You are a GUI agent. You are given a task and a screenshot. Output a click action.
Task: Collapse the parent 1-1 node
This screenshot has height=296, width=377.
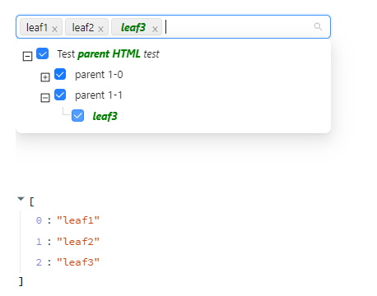(45, 98)
